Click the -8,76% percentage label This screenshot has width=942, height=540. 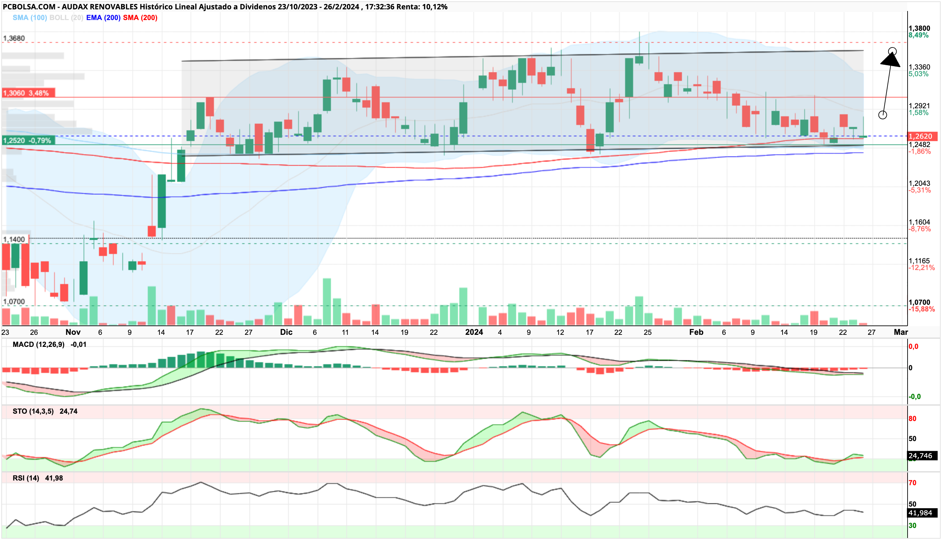pyautogui.click(x=919, y=229)
